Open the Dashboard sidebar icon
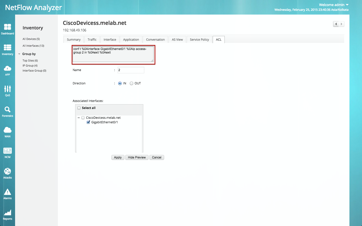This screenshot has height=226, width=362. (8, 29)
